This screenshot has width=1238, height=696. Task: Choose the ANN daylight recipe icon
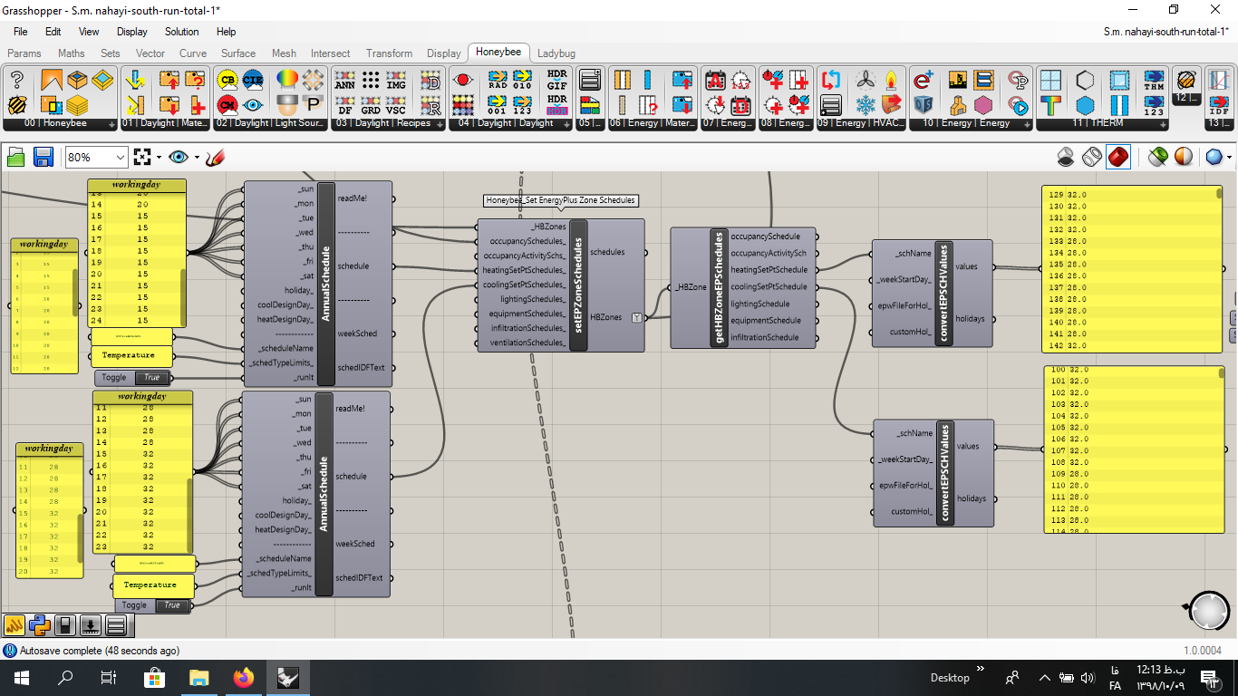[345, 80]
